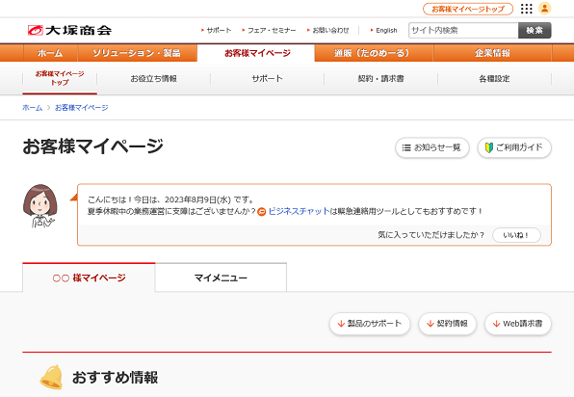Click the 検索 search button
This screenshot has width=574, height=397.
point(535,31)
